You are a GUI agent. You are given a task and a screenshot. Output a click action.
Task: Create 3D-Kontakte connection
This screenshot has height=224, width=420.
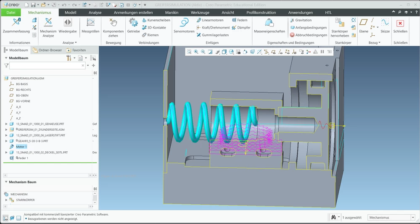point(154,28)
